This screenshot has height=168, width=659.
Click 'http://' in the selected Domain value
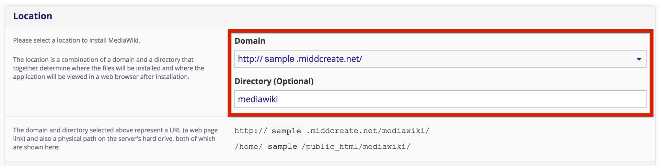pyautogui.click(x=250, y=59)
